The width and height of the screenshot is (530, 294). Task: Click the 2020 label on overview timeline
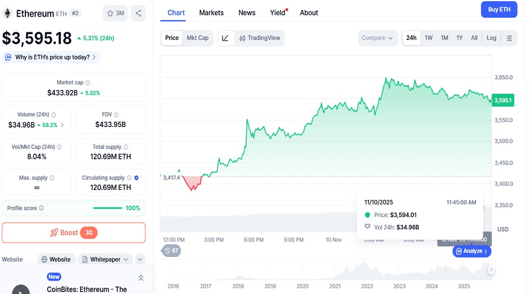(x=303, y=286)
